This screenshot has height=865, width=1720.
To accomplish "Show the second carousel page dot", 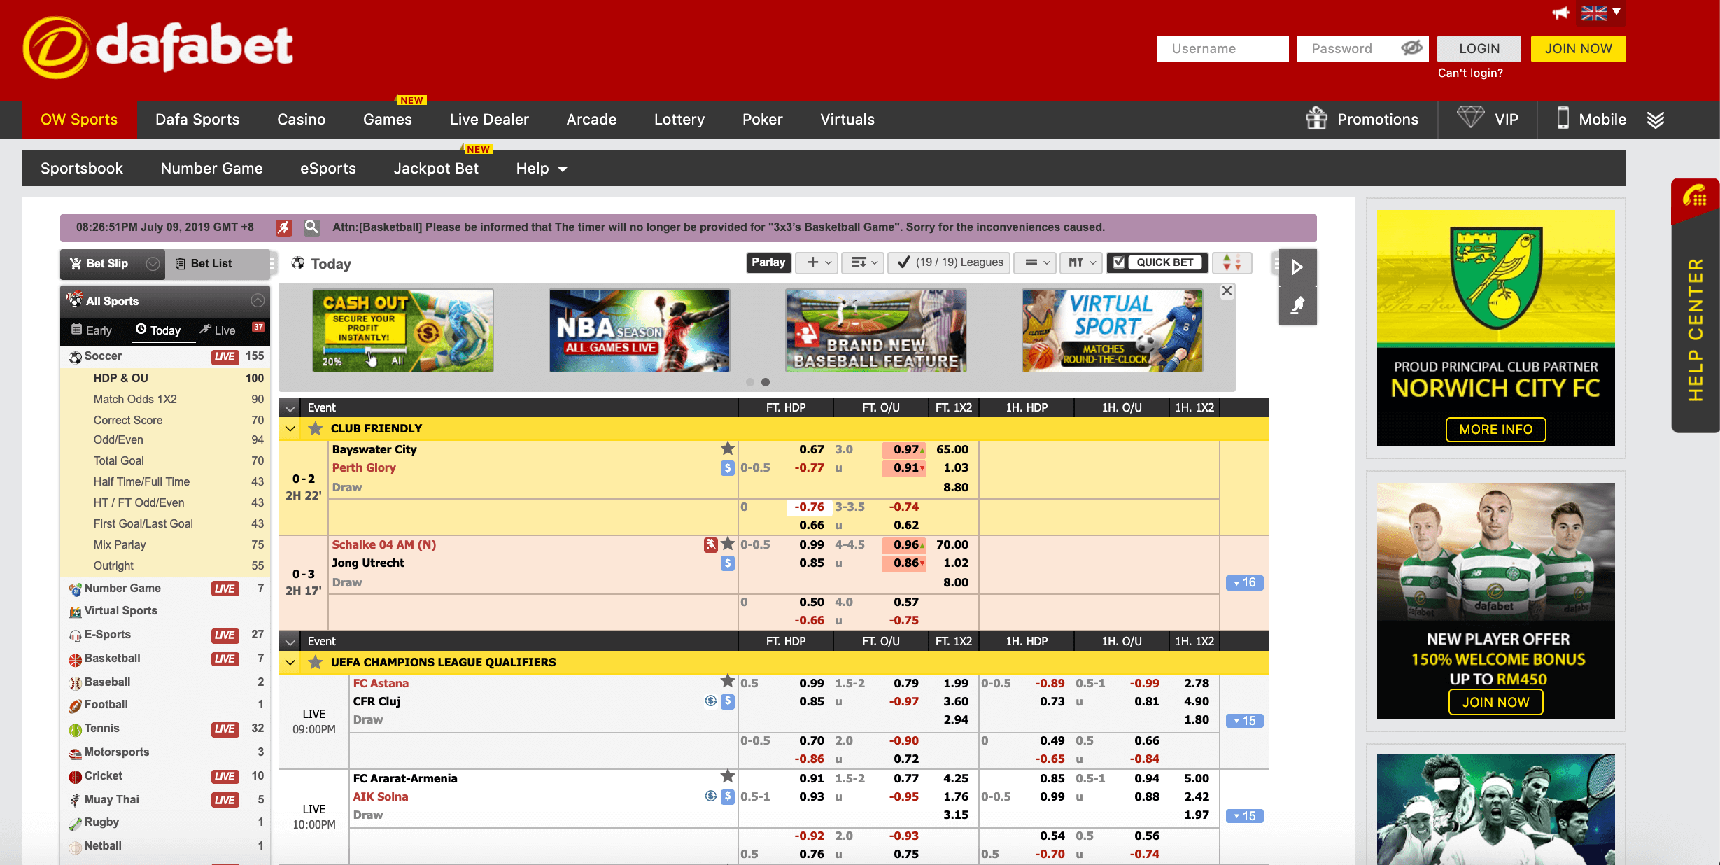I will pos(766,382).
